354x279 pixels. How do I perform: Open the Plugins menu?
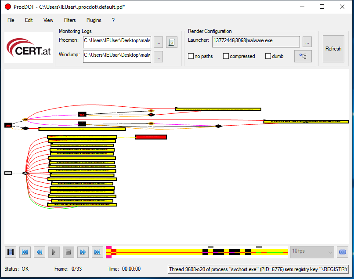click(94, 20)
